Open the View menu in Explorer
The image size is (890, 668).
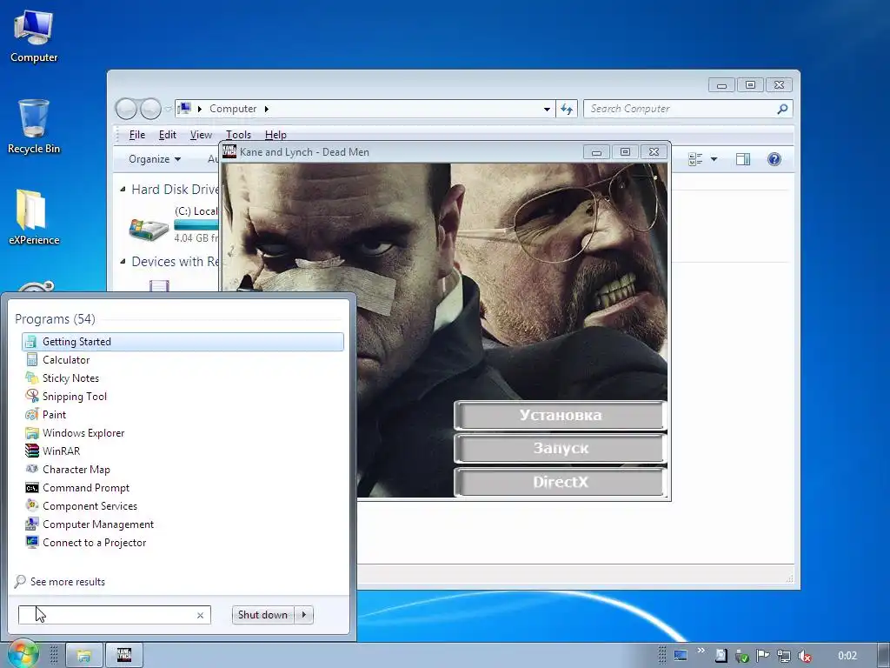(201, 135)
